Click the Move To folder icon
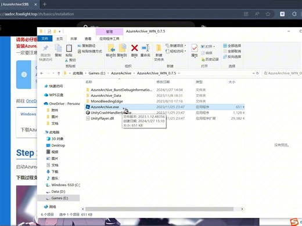The image size is (302, 226). [x=111, y=48]
